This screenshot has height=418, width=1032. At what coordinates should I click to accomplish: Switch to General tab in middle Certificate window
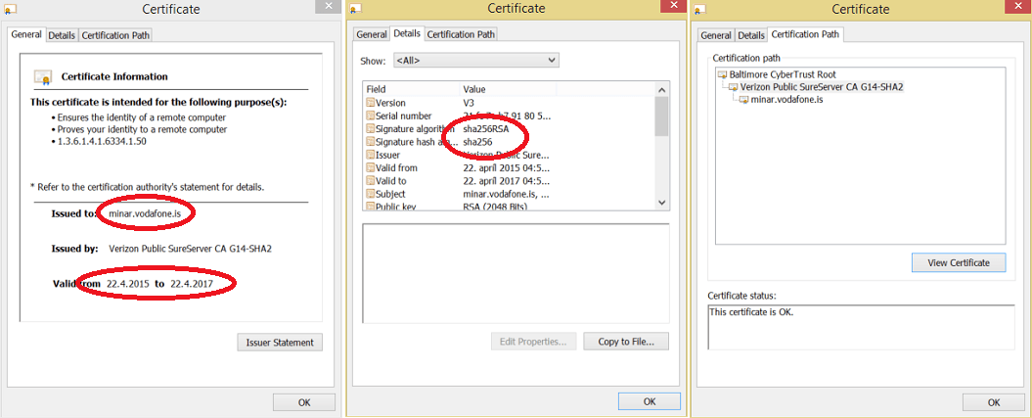(x=371, y=34)
